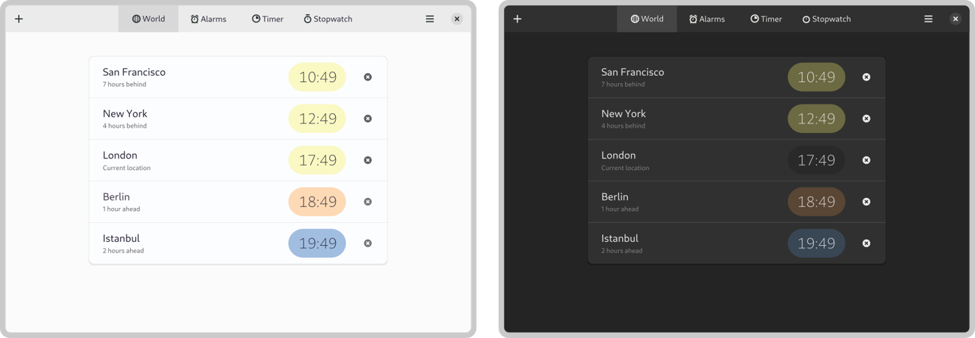The width and height of the screenshot is (975, 338).
Task: Remove San Francisco clock in the dark window
Action: [x=866, y=77]
